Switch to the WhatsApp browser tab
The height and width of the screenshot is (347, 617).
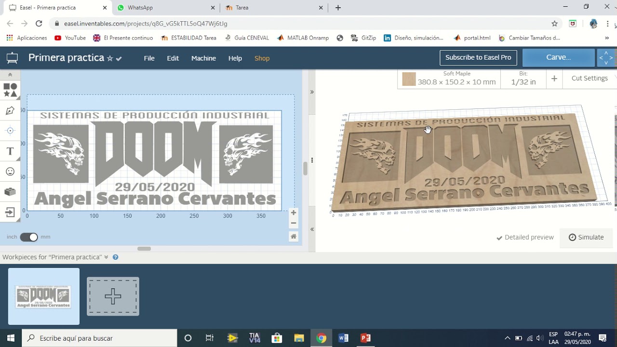tap(165, 8)
